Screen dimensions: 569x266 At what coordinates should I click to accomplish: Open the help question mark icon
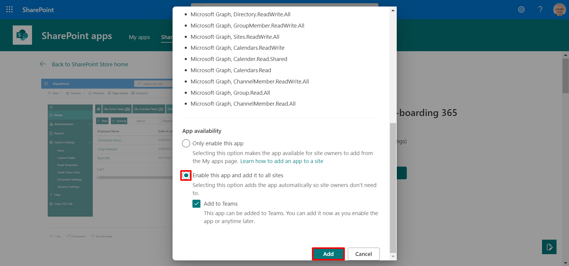click(540, 9)
